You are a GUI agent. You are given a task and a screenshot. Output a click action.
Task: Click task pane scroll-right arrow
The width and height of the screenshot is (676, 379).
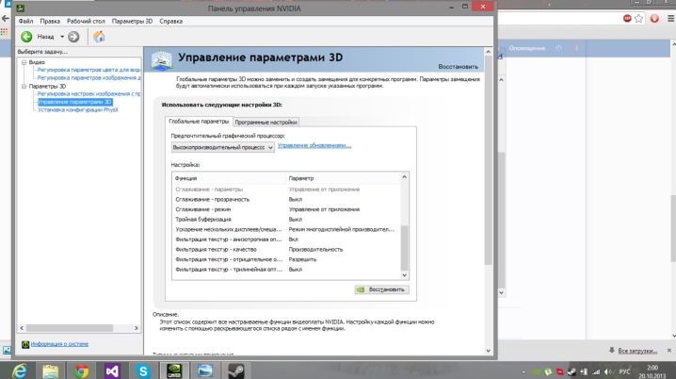[137, 328]
